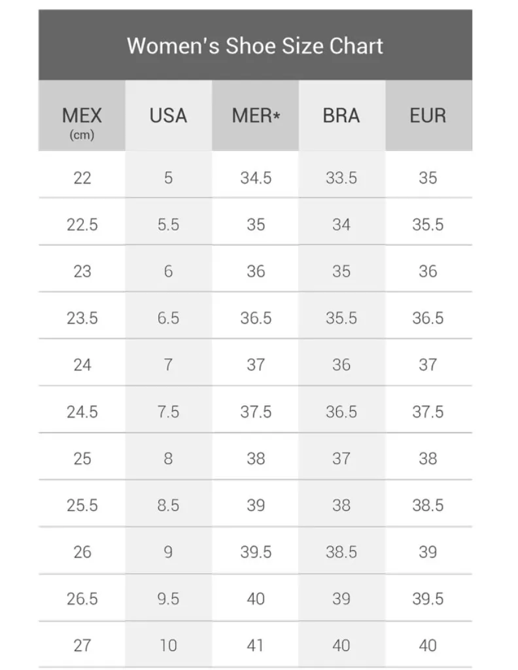Select the BRA column header
This screenshot has height=670, width=518.
click(x=341, y=115)
